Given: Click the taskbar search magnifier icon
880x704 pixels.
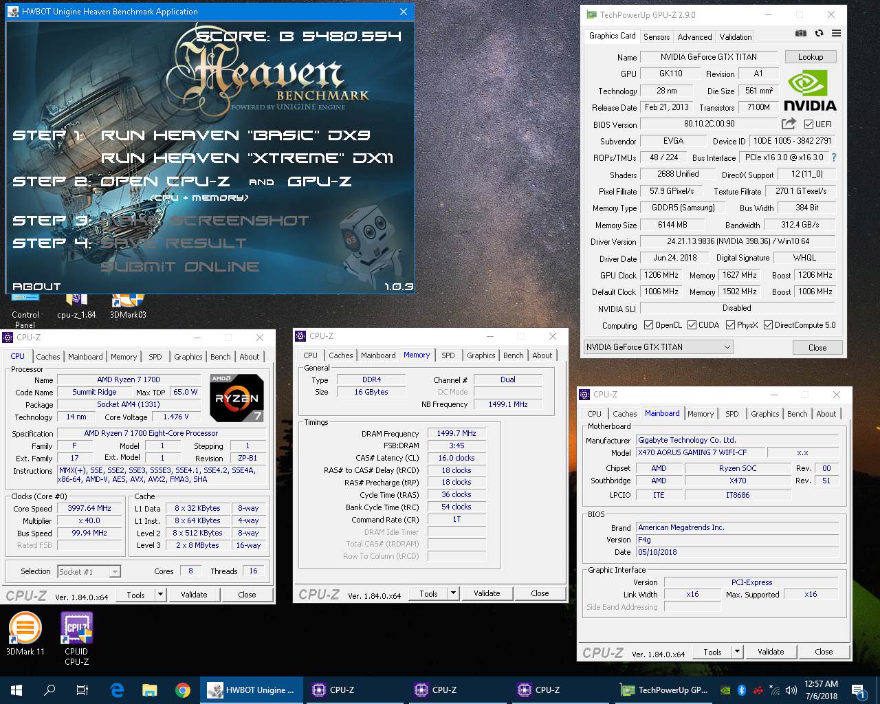Looking at the screenshot, I should (49, 690).
